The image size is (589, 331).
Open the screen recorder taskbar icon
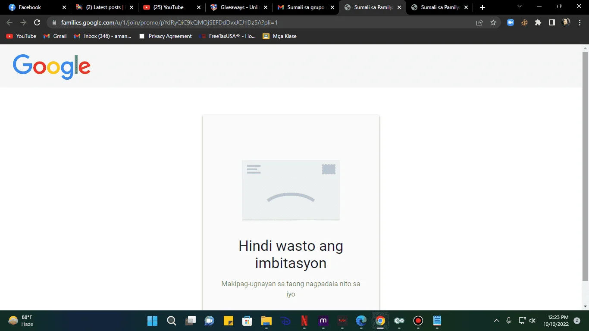click(x=418, y=321)
